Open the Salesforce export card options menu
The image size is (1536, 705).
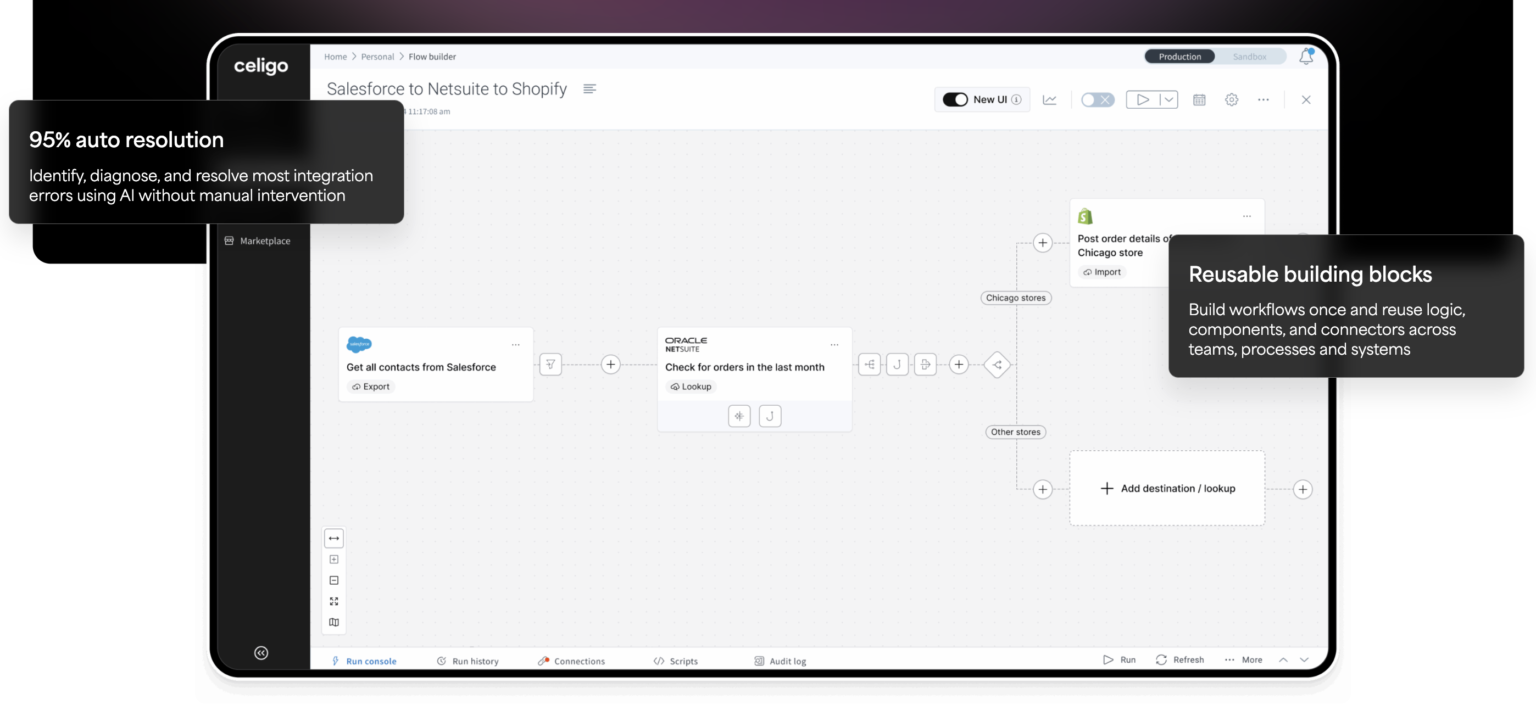(x=516, y=344)
